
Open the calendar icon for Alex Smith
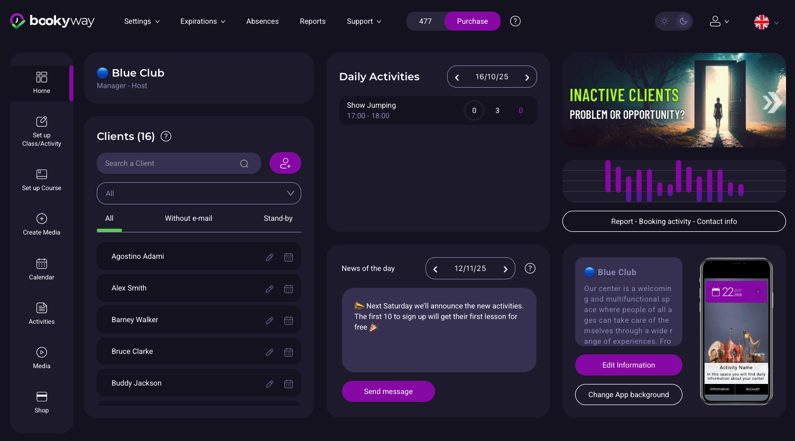(289, 289)
